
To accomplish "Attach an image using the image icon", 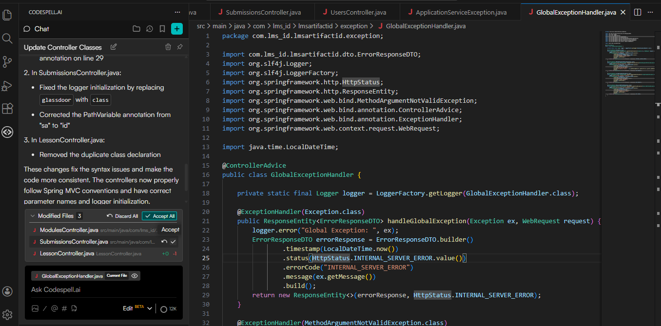I will tap(35, 308).
